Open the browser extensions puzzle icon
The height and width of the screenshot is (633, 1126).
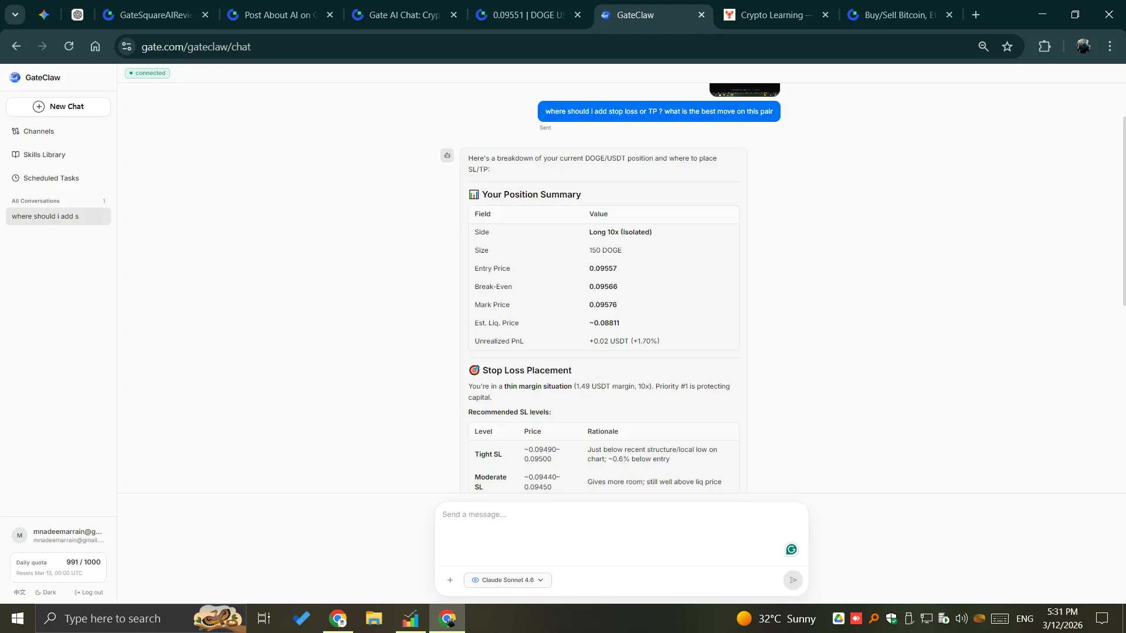(x=1044, y=47)
